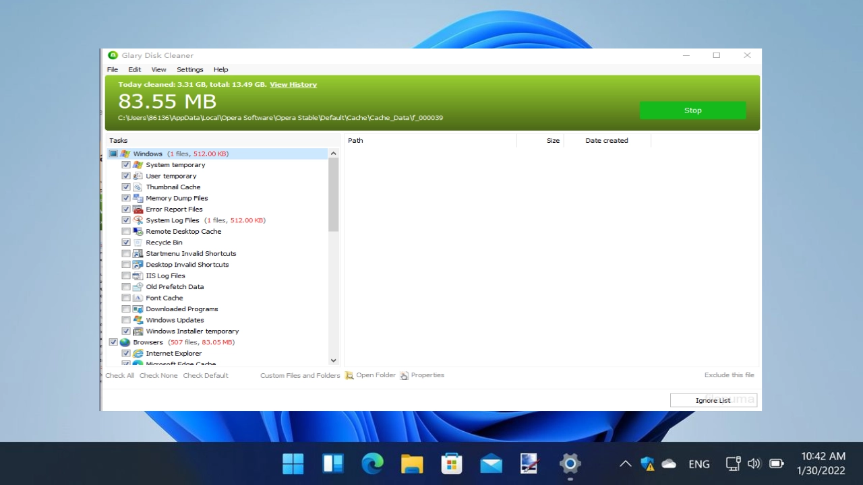Enable the Remote Desktop Cache checkbox
The height and width of the screenshot is (485, 863).
pos(126,232)
